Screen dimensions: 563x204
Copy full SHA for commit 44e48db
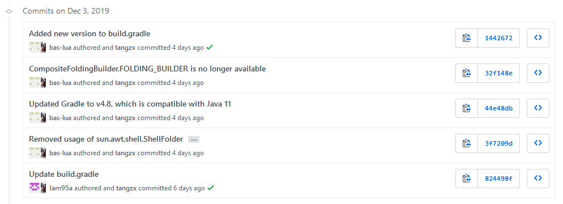(466, 108)
